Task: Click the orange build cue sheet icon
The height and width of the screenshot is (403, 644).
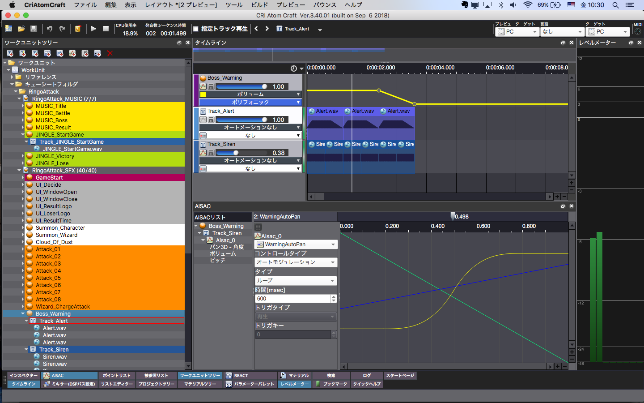Action: pos(78,29)
